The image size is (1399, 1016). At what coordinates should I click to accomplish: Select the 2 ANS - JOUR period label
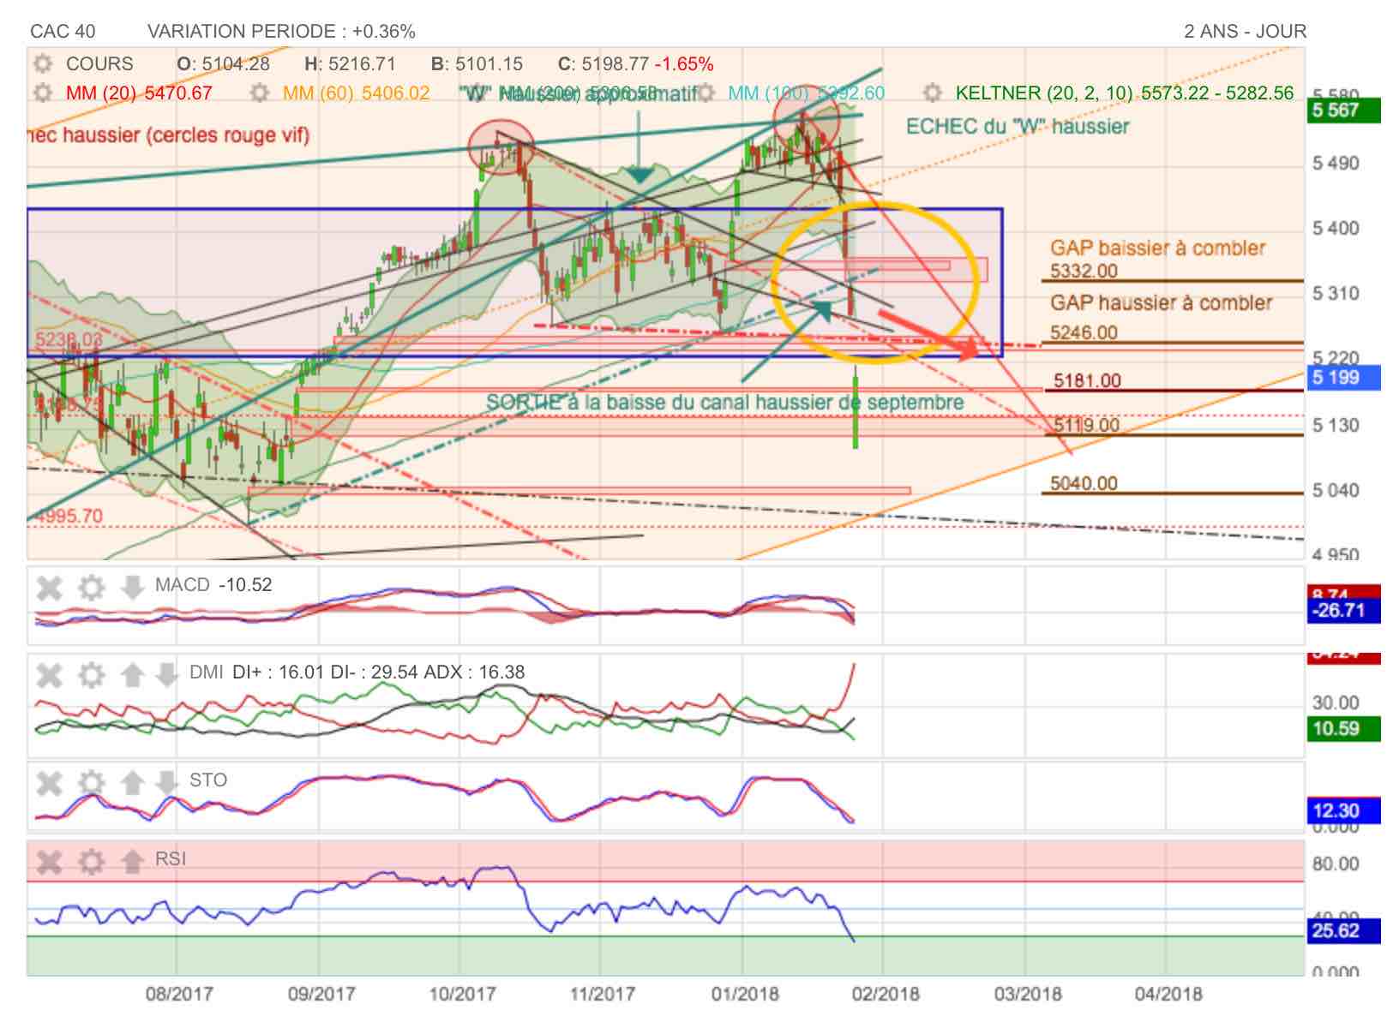(x=1245, y=32)
